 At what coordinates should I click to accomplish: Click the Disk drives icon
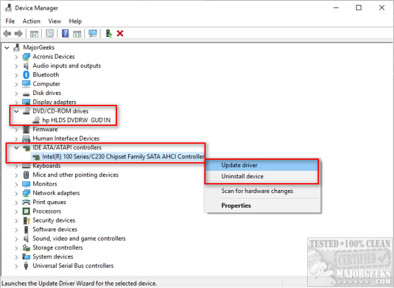(26, 94)
